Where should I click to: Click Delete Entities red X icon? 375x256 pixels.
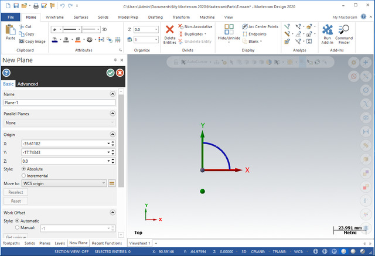169,29
